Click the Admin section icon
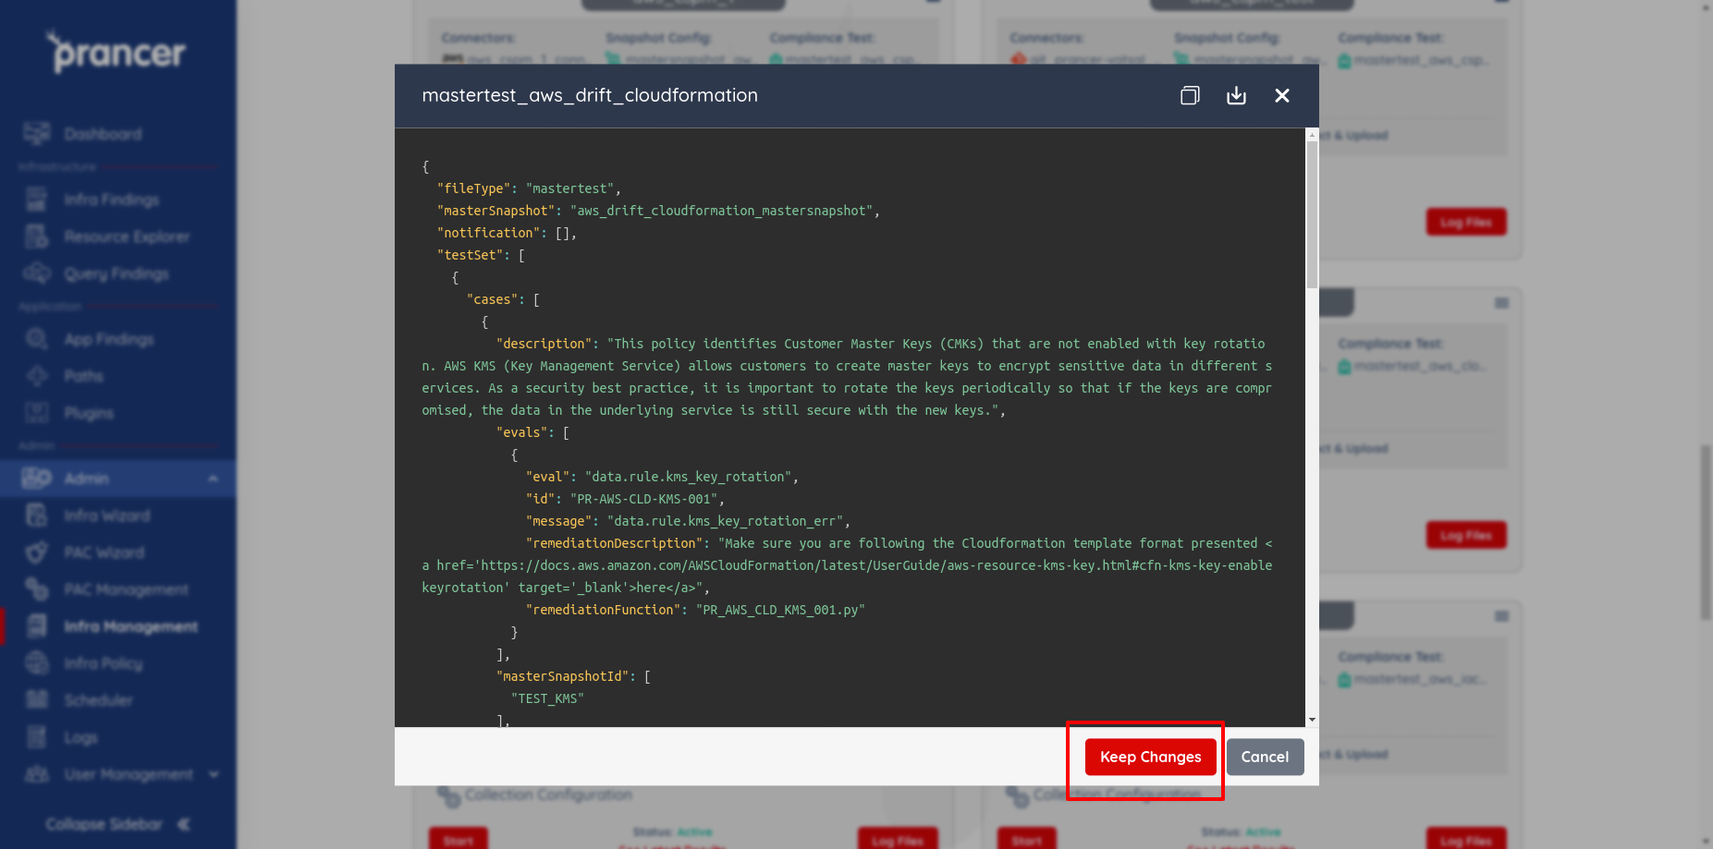 (37, 478)
